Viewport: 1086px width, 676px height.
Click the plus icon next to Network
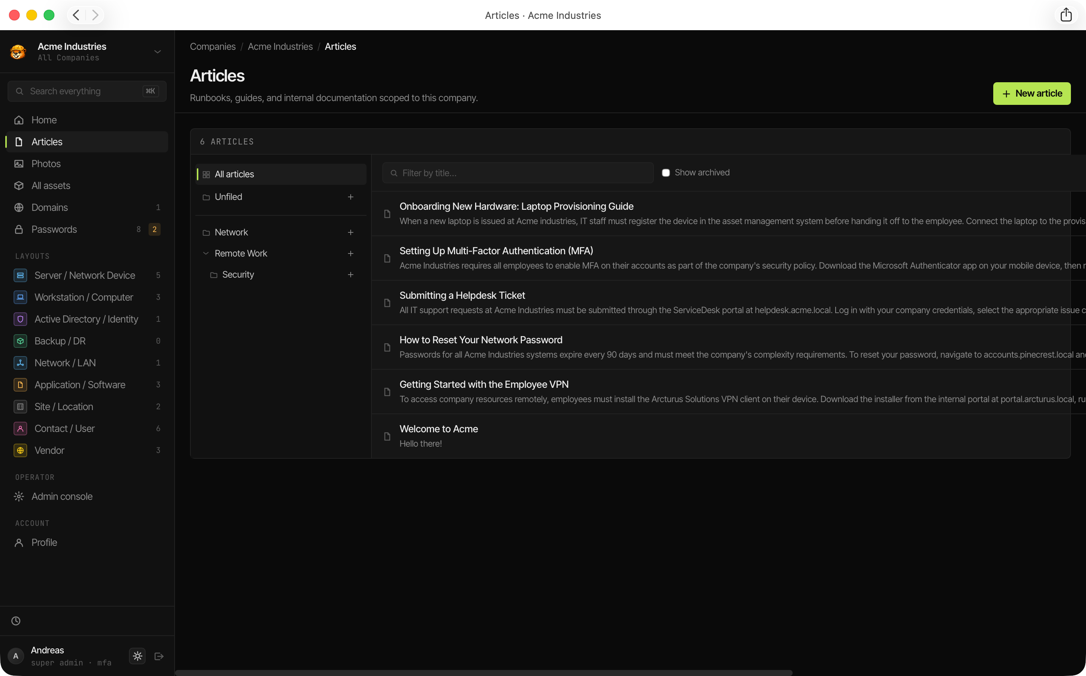[x=351, y=232]
